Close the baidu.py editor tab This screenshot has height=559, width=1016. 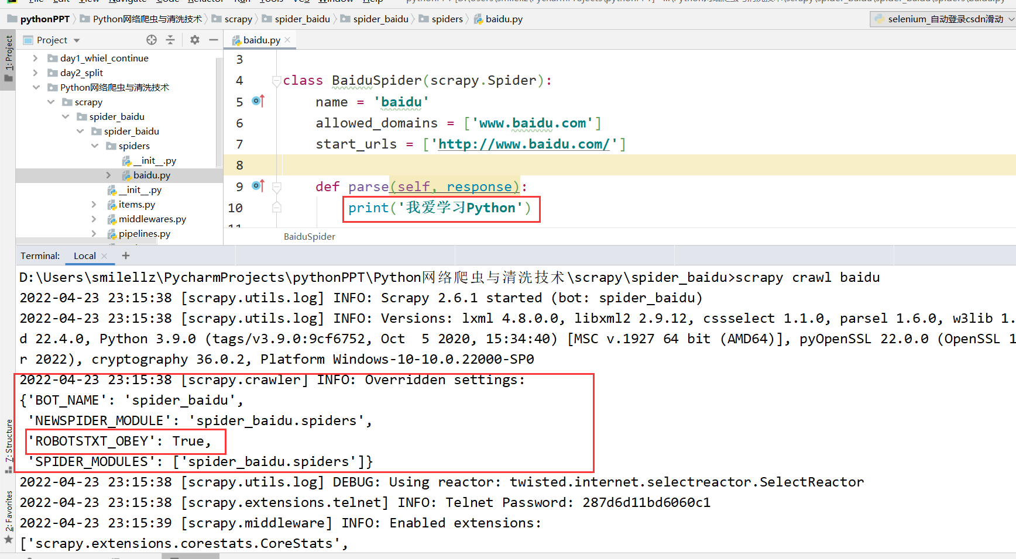(287, 40)
